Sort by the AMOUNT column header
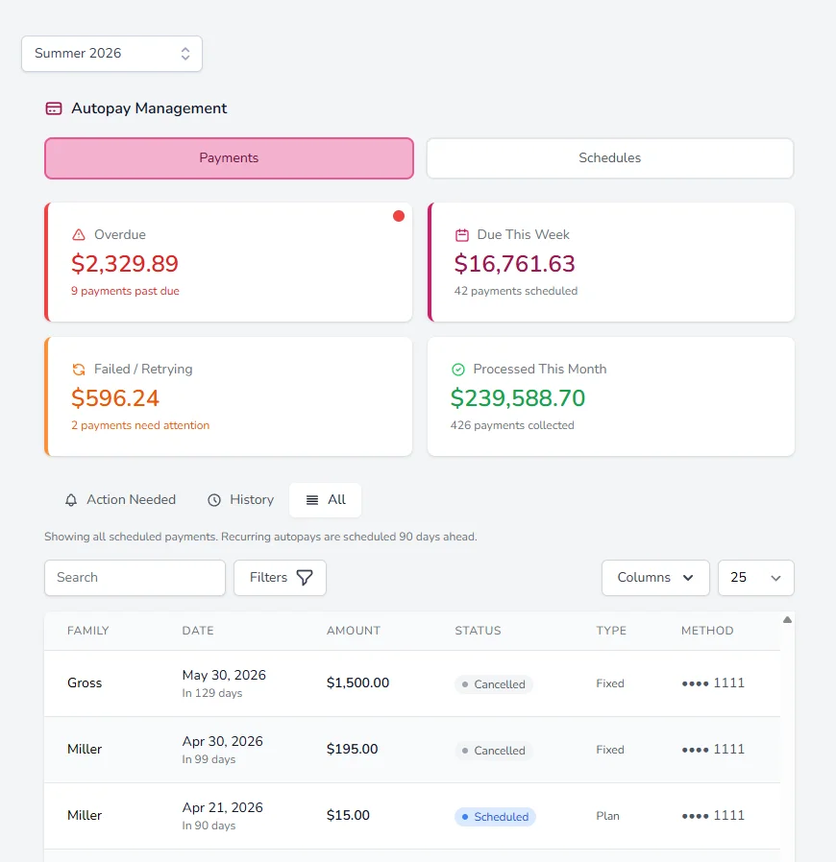 pyautogui.click(x=354, y=631)
